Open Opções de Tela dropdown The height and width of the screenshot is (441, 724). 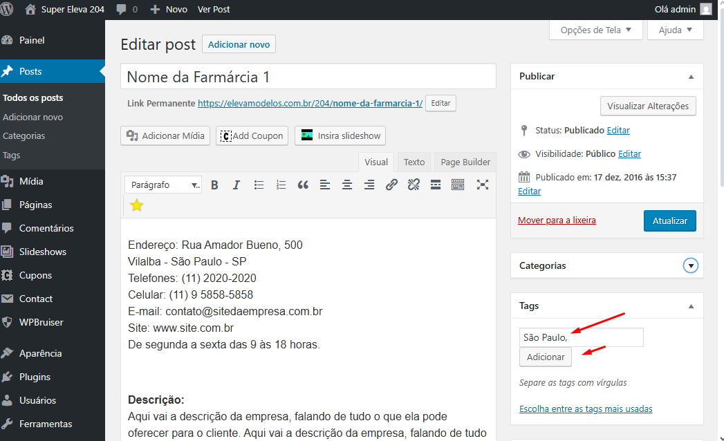click(595, 30)
